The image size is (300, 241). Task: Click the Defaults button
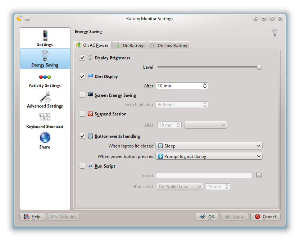[x=64, y=217]
